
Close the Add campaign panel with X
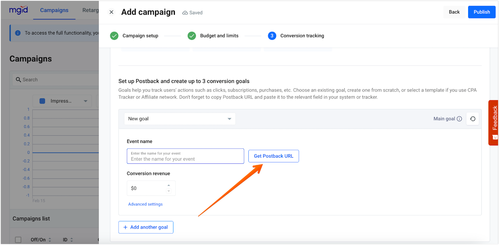(111, 12)
